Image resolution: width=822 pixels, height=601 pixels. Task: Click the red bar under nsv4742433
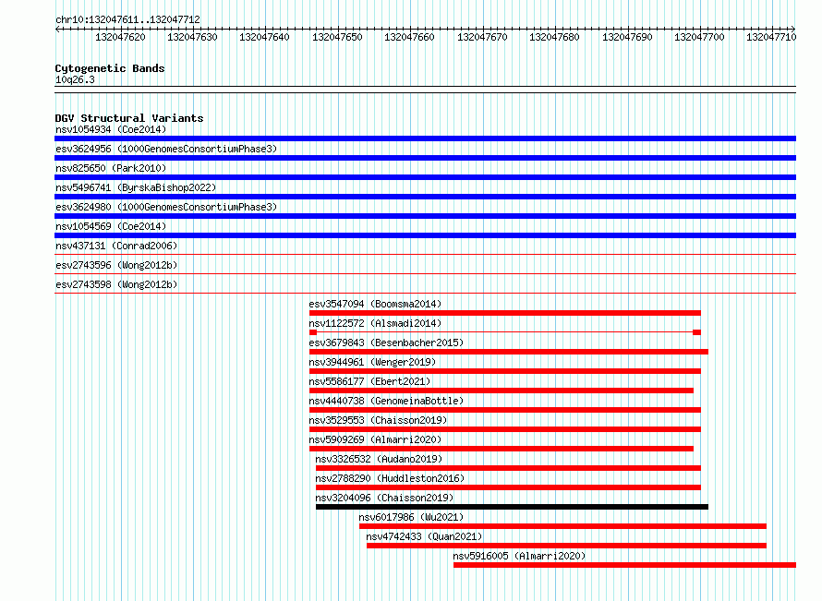click(566, 546)
